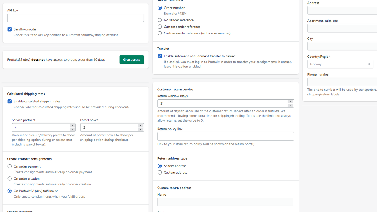Click the City input field
This screenshot has width=377, height=212.
pyautogui.click(x=342, y=46)
